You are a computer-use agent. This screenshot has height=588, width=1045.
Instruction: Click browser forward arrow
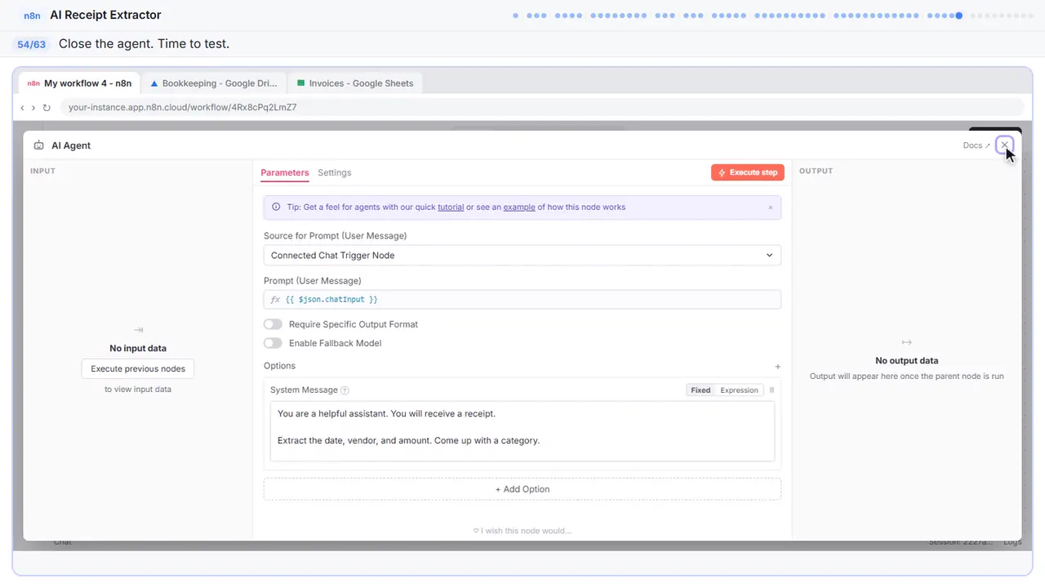click(x=33, y=107)
